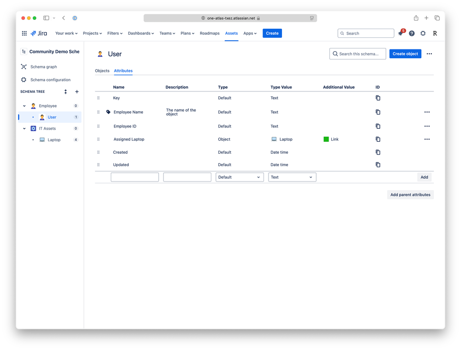Viewport: 461px width, 350px height.
Task: Switch to the Objects tab
Action: 102,71
